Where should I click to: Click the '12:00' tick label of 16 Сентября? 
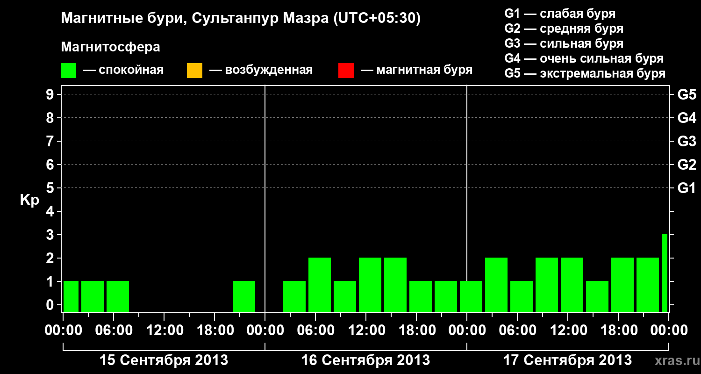[366, 331]
